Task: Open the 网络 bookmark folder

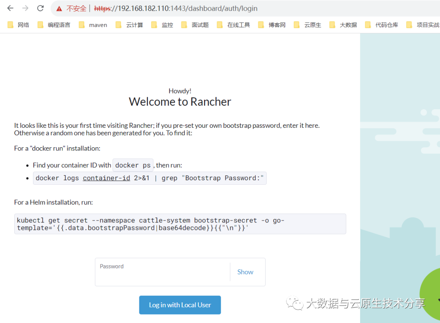Action: [x=18, y=25]
